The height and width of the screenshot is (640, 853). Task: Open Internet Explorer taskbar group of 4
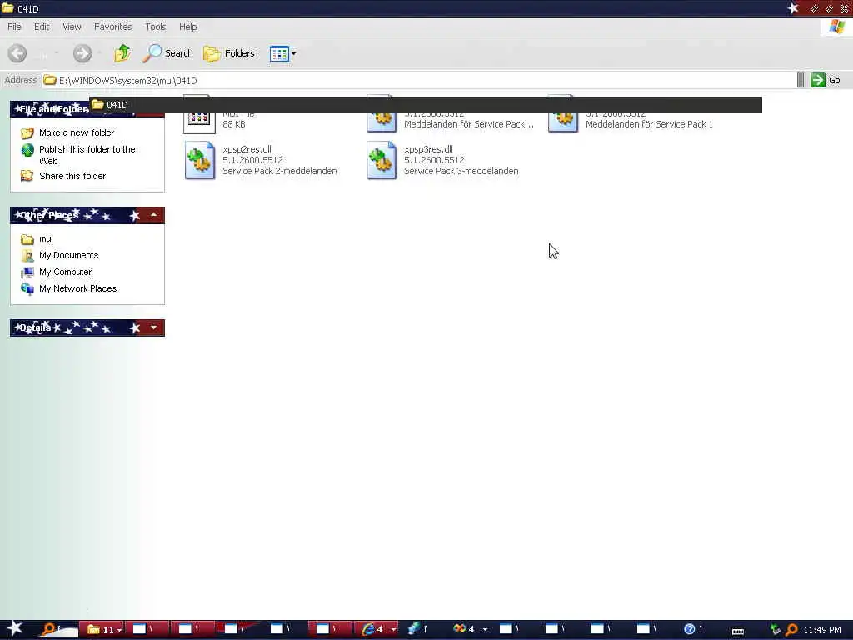(378, 629)
